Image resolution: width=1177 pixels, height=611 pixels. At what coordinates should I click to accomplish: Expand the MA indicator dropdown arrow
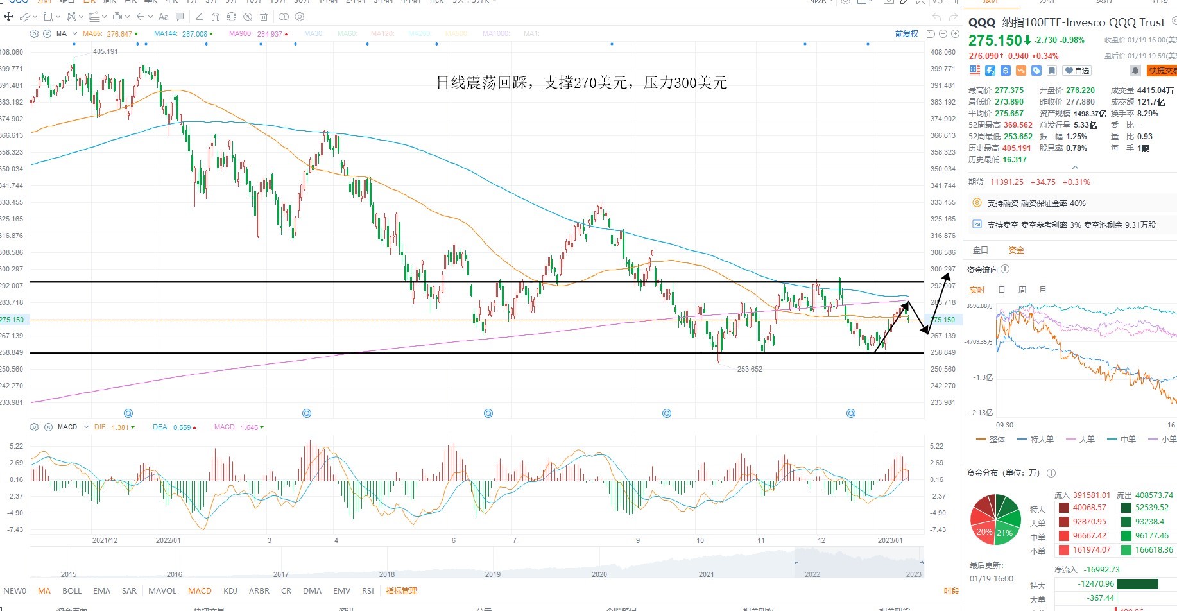pyautogui.click(x=75, y=33)
